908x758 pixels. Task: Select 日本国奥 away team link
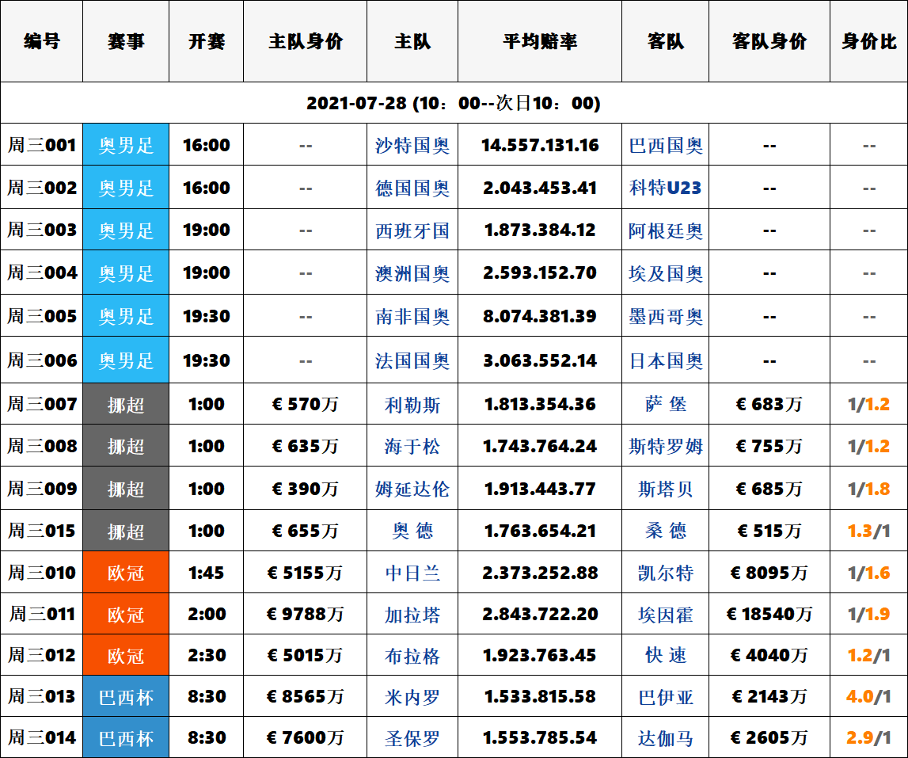click(x=665, y=361)
